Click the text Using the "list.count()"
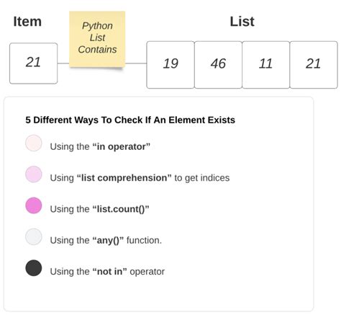The width and height of the screenshot is (341, 315). click(x=99, y=209)
